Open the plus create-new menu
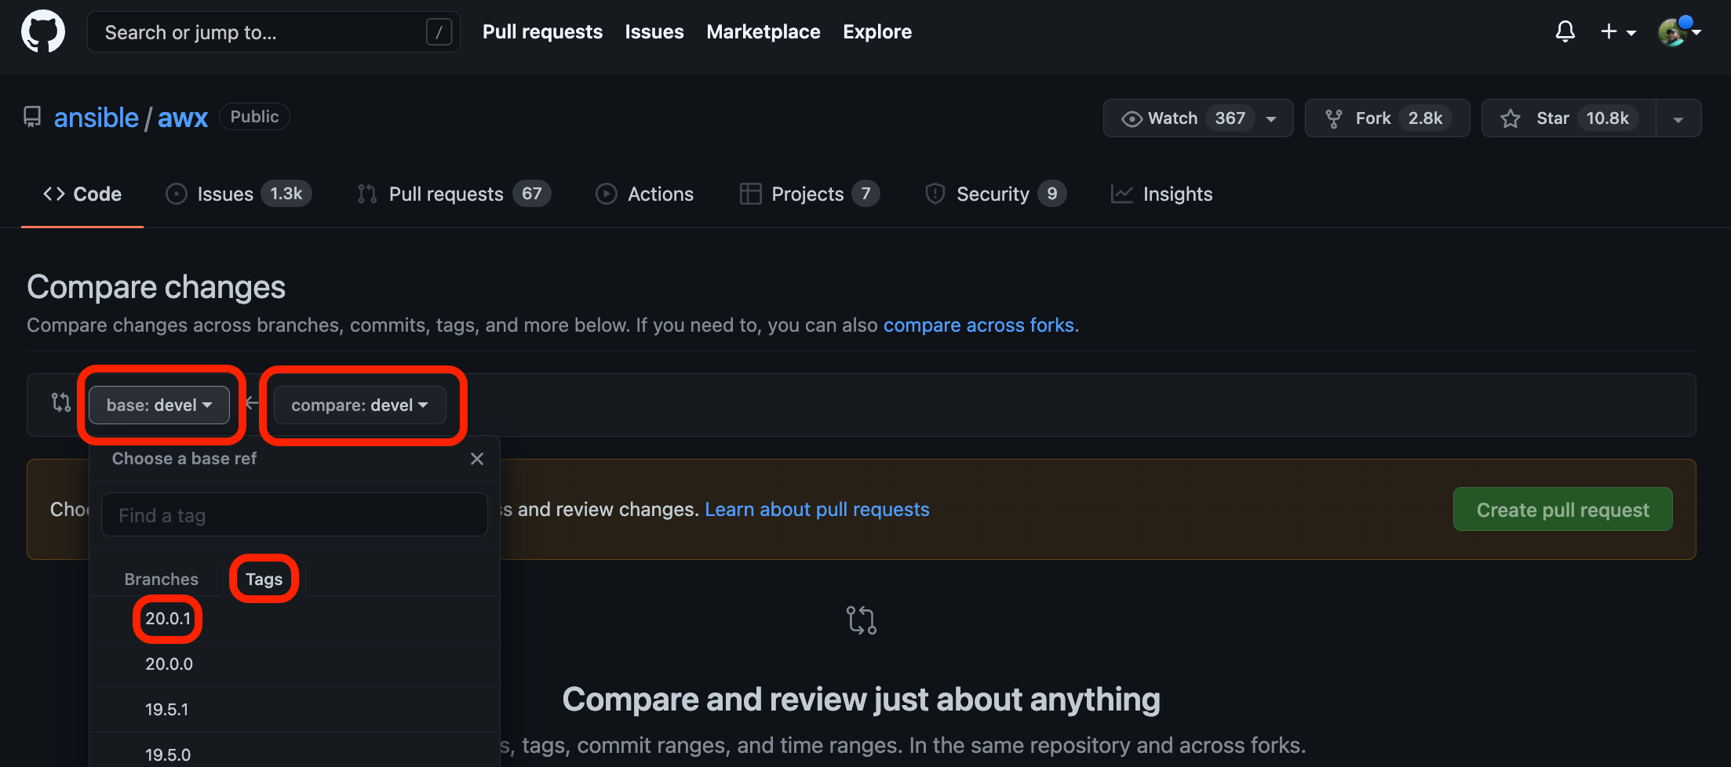This screenshot has width=1731, height=767. (x=1617, y=31)
